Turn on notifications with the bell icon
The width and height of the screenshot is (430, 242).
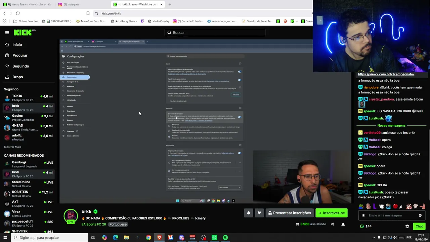pos(249,213)
